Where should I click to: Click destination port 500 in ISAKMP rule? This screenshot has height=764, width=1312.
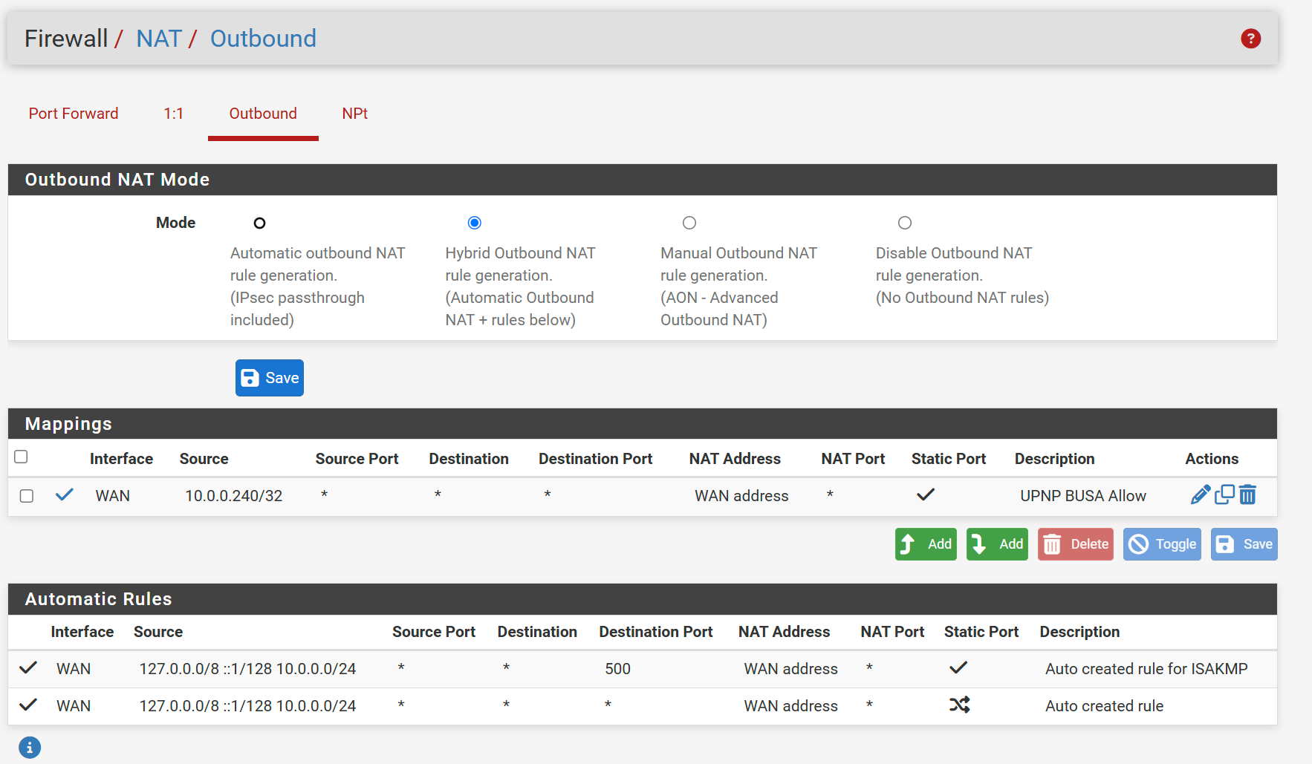point(617,669)
